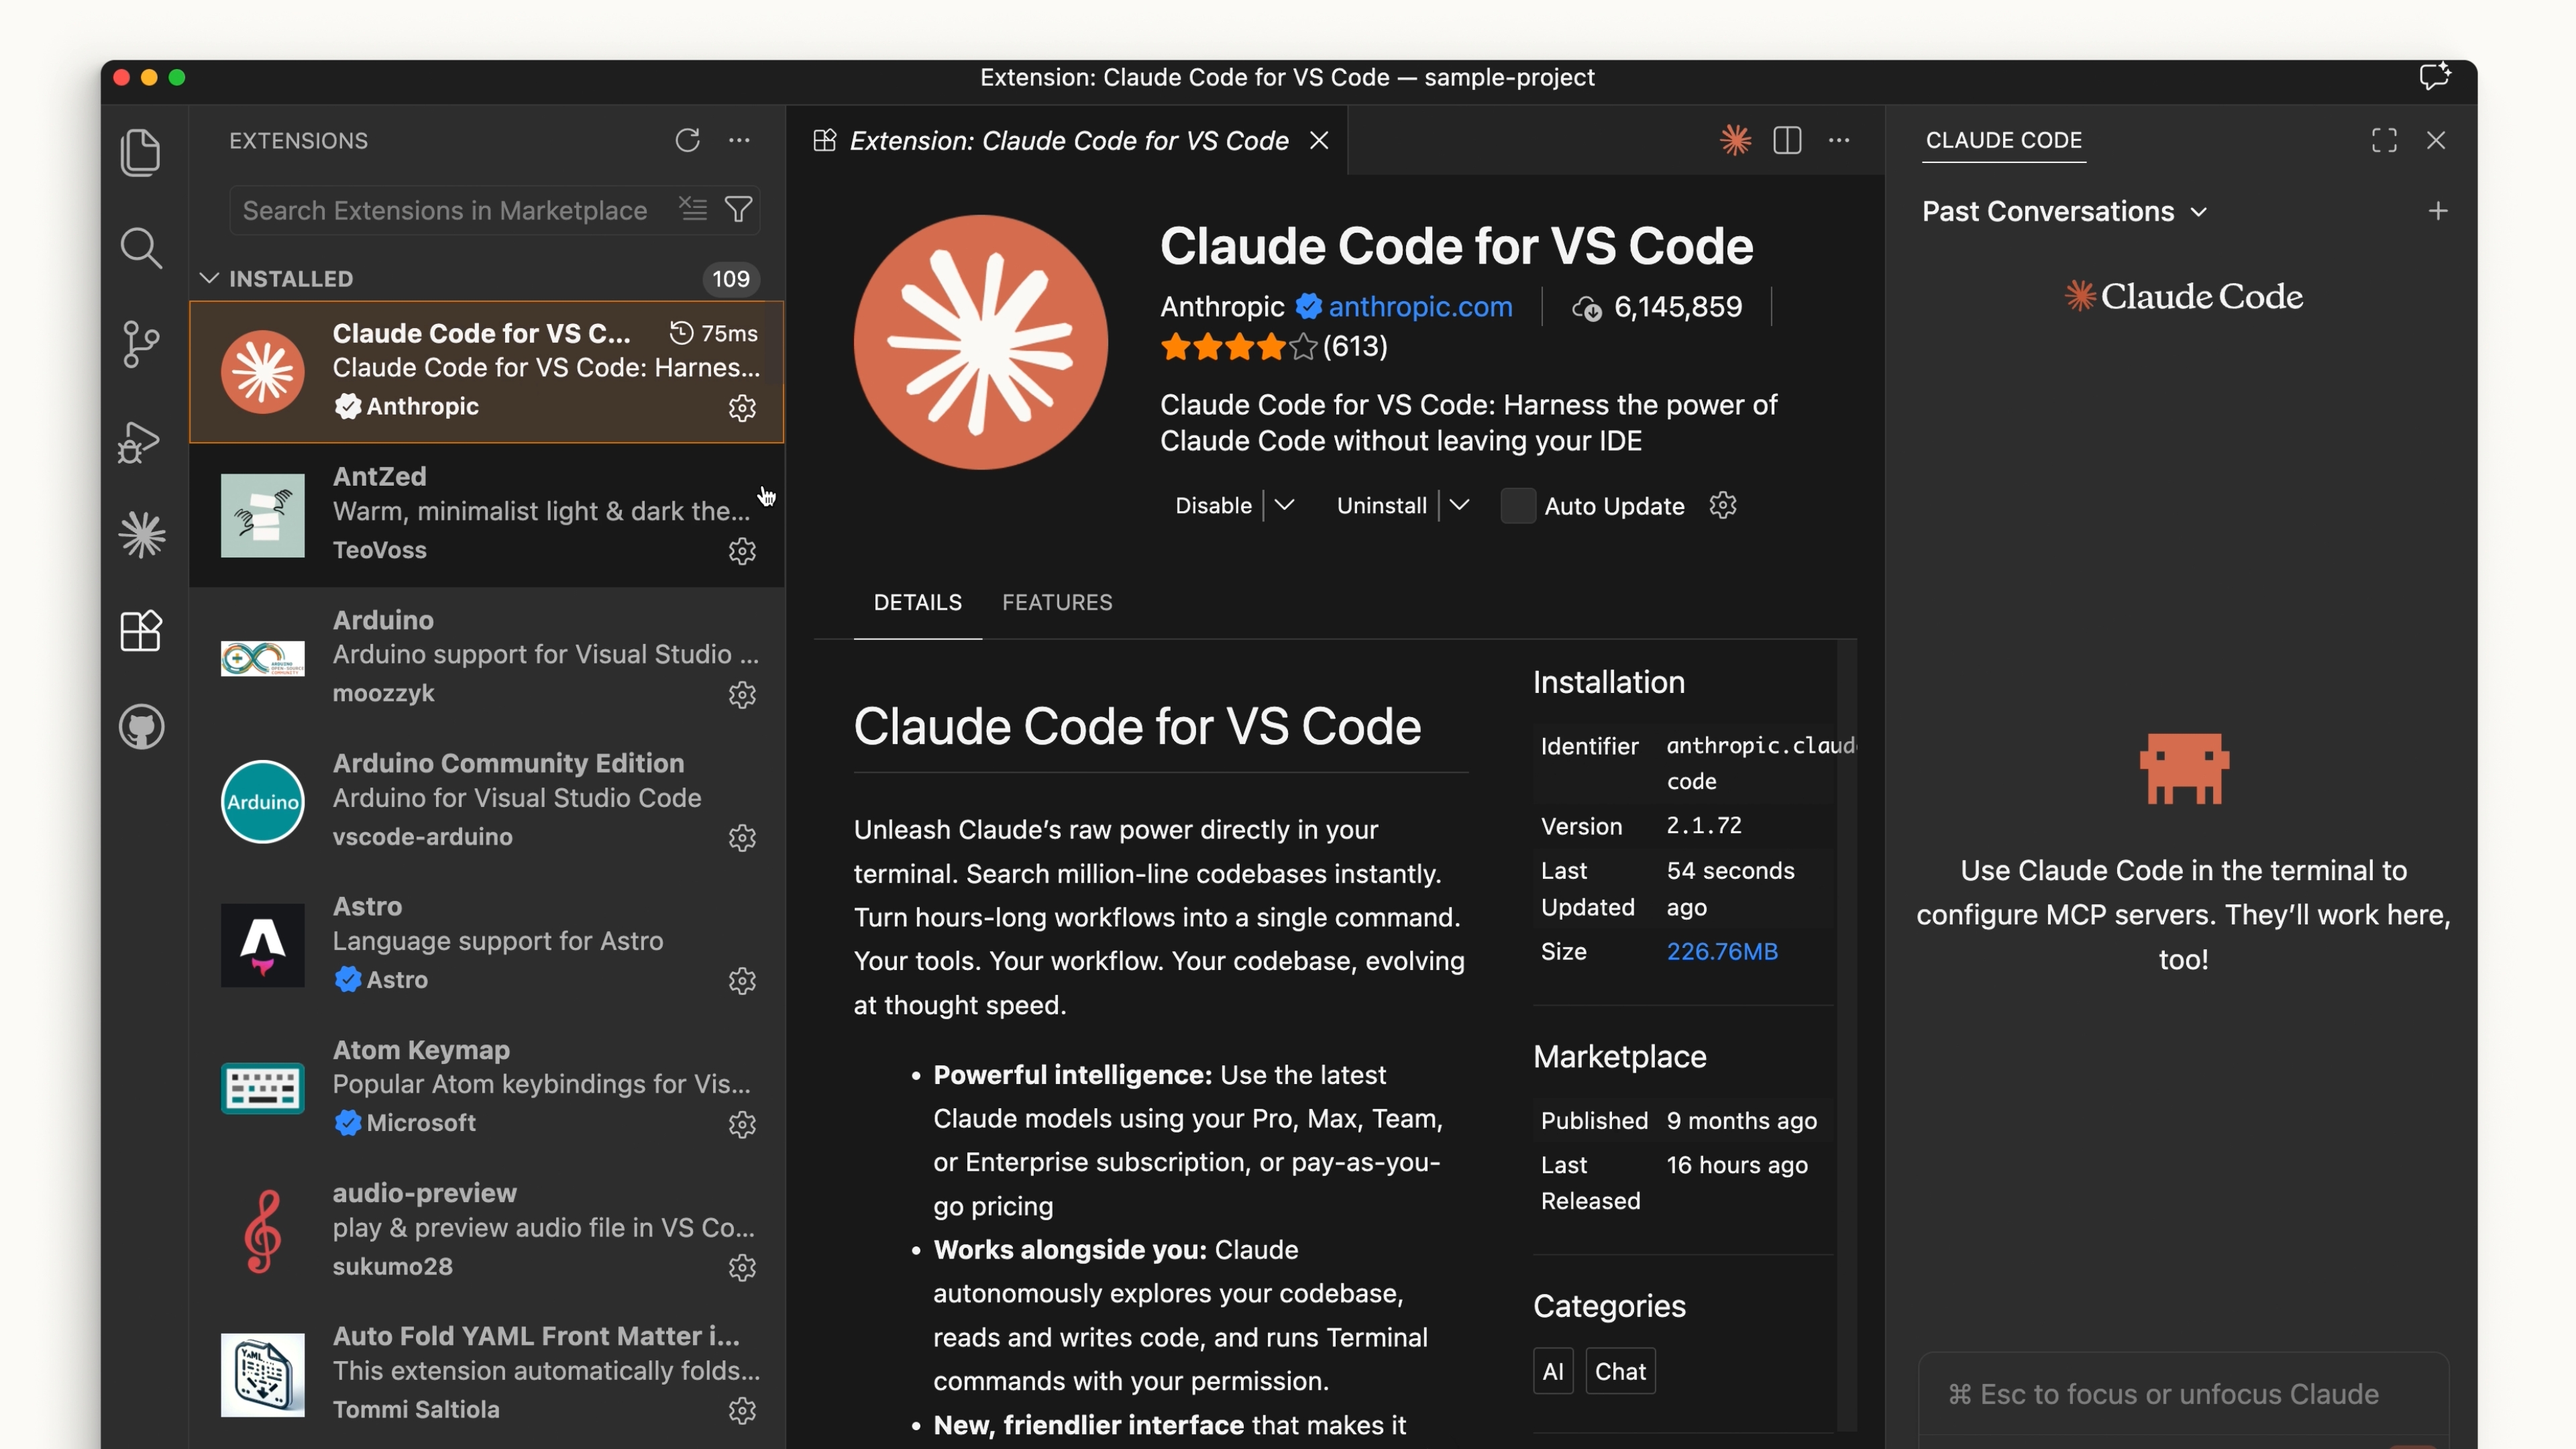Start a new Claude conversation with plus button
The image size is (2576, 1449).
click(2438, 211)
